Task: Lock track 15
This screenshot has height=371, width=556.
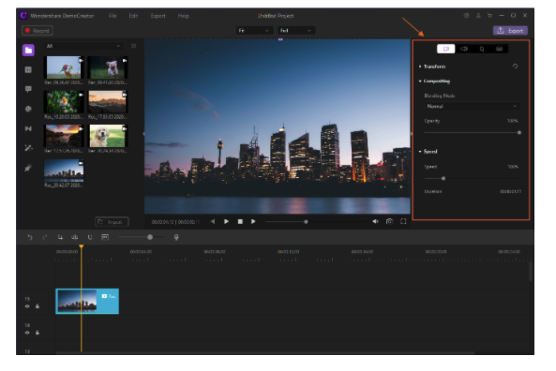Action: point(38,306)
